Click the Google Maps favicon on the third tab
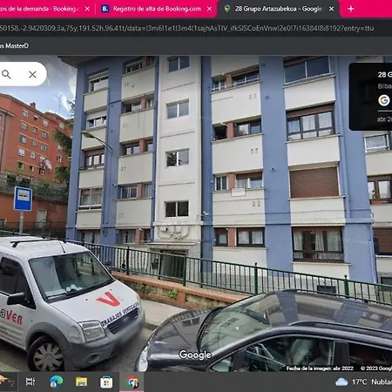 [x=227, y=9]
